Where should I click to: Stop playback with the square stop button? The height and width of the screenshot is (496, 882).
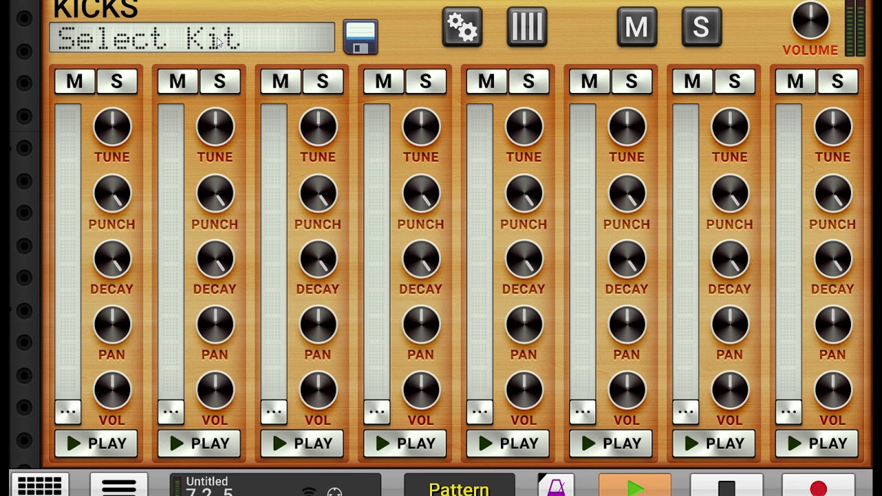point(726,485)
